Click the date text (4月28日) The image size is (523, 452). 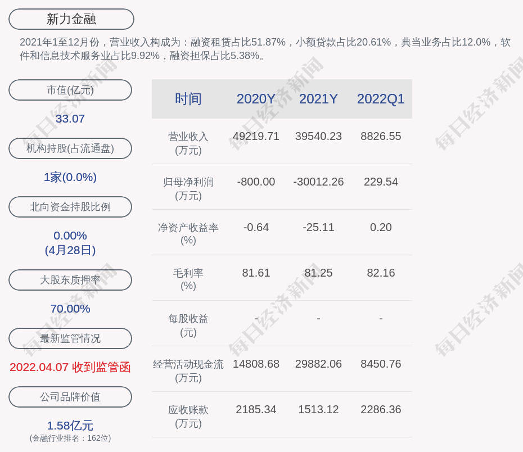70,250
